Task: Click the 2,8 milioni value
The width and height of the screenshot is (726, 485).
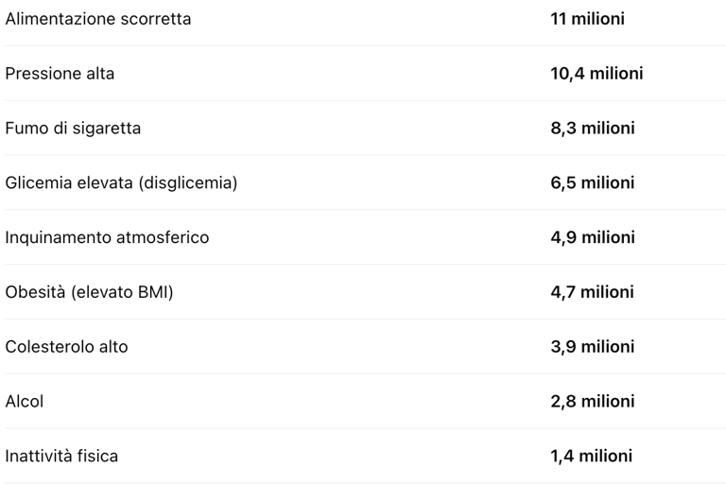Action: 592,402
